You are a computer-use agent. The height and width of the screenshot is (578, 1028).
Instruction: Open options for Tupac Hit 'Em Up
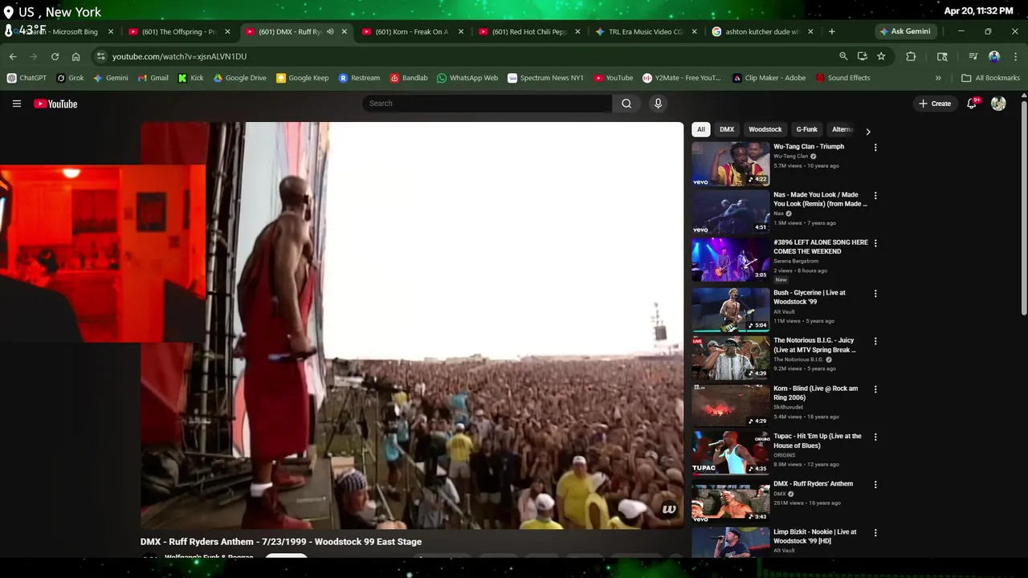[875, 437]
